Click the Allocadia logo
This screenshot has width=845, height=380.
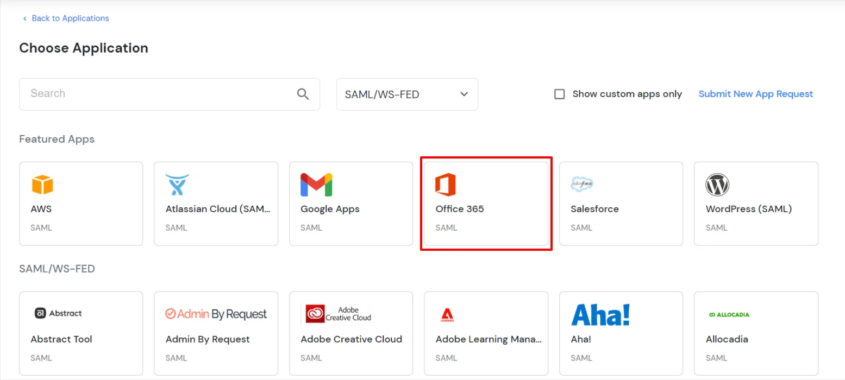point(729,314)
